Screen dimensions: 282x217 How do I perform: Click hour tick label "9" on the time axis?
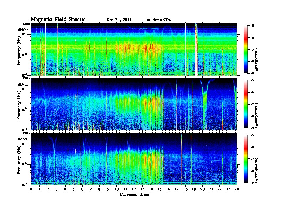108,189
